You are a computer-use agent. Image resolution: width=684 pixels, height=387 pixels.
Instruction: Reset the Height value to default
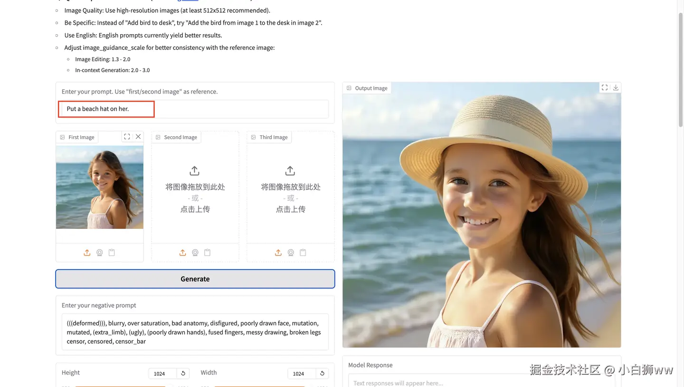tap(183, 374)
